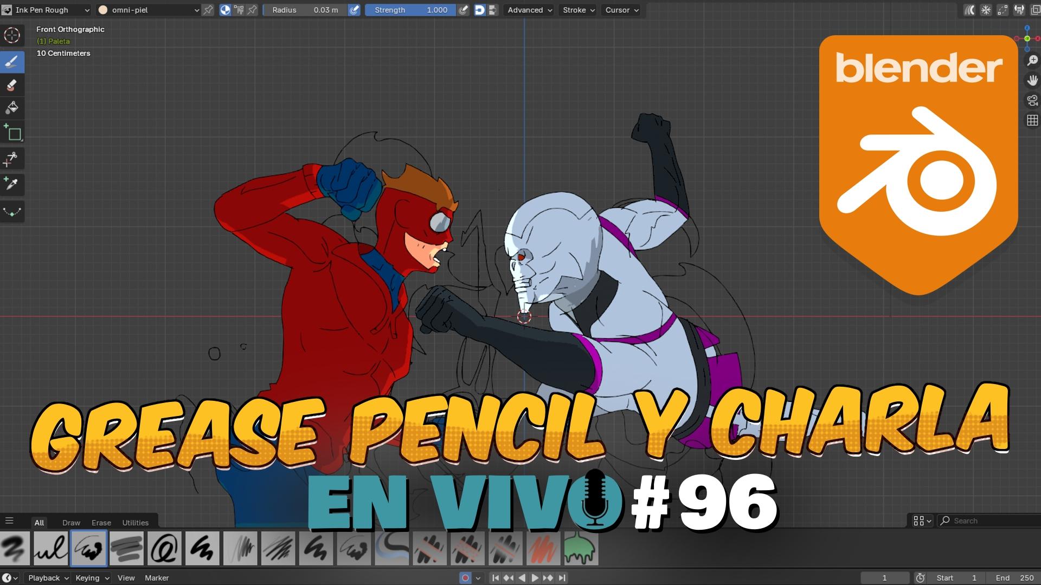Viewport: 1041px width, 585px height.
Task: Toggle onion skin ghost icon in header
Action: click(969, 10)
